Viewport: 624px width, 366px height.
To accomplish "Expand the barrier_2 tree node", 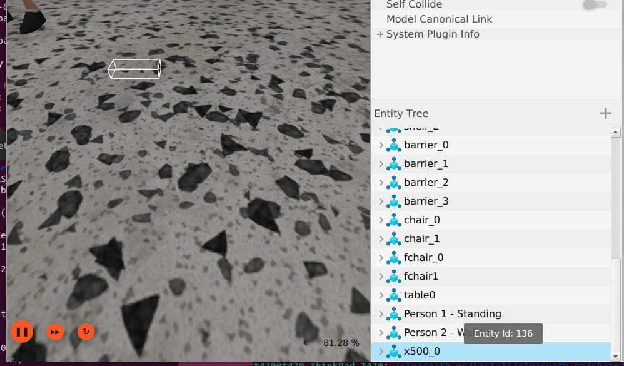I will coord(381,183).
